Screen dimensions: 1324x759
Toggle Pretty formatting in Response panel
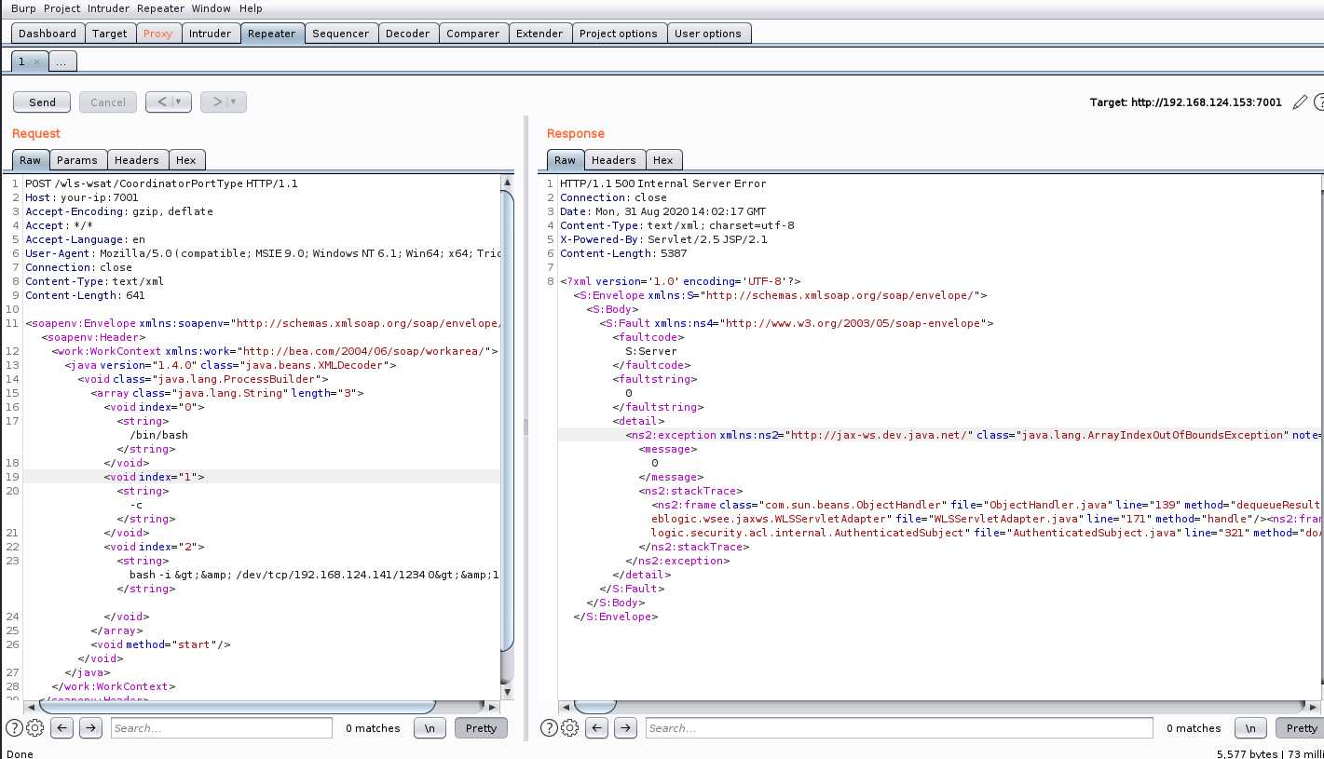tap(1300, 728)
